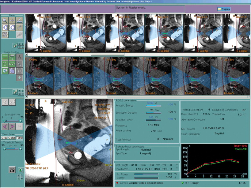
Task: Toggle the horizontal lines image overlay
Action: click(x=5, y=56)
